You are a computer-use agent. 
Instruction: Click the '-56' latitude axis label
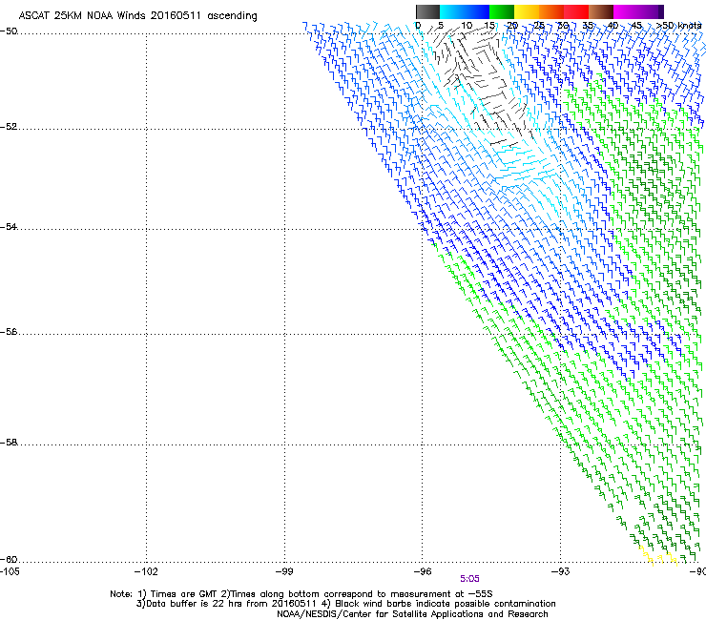9,331
